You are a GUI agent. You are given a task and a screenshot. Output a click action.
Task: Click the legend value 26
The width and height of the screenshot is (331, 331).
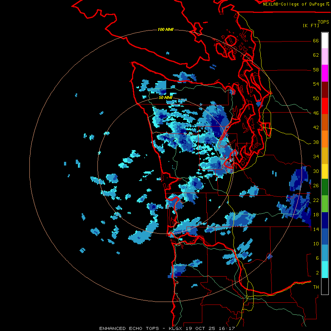[x=316, y=186]
